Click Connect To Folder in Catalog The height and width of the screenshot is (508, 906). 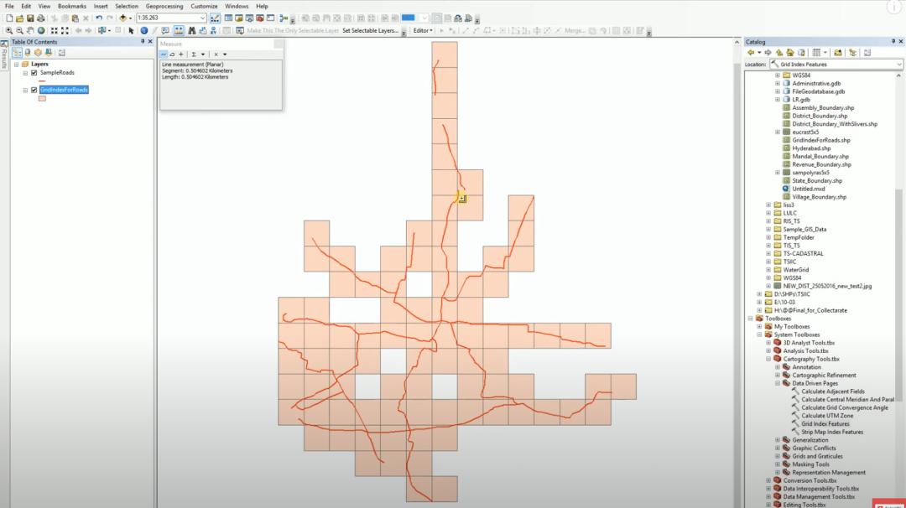tap(838, 53)
